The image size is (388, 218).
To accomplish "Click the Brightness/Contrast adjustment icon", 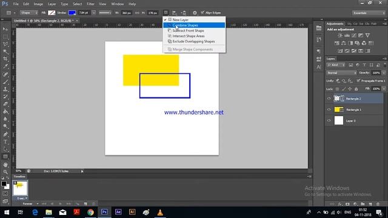I will (x=340, y=35).
